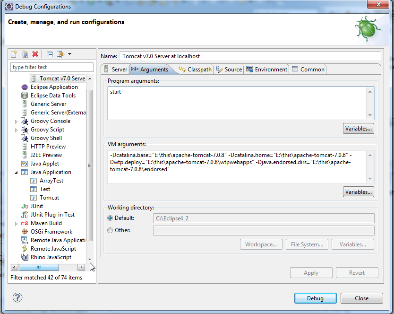The width and height of the screenshot is (394, 314).
Task: Open the Common tab
Action: click(308, 70)
